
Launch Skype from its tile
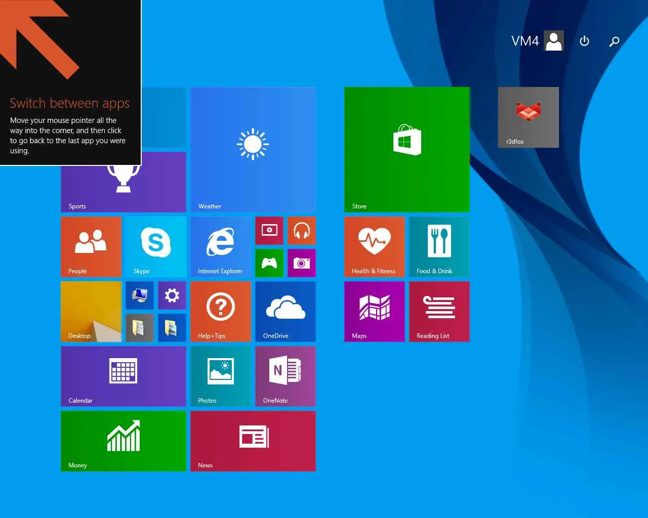pyautogui.click(x=156, y=247)
